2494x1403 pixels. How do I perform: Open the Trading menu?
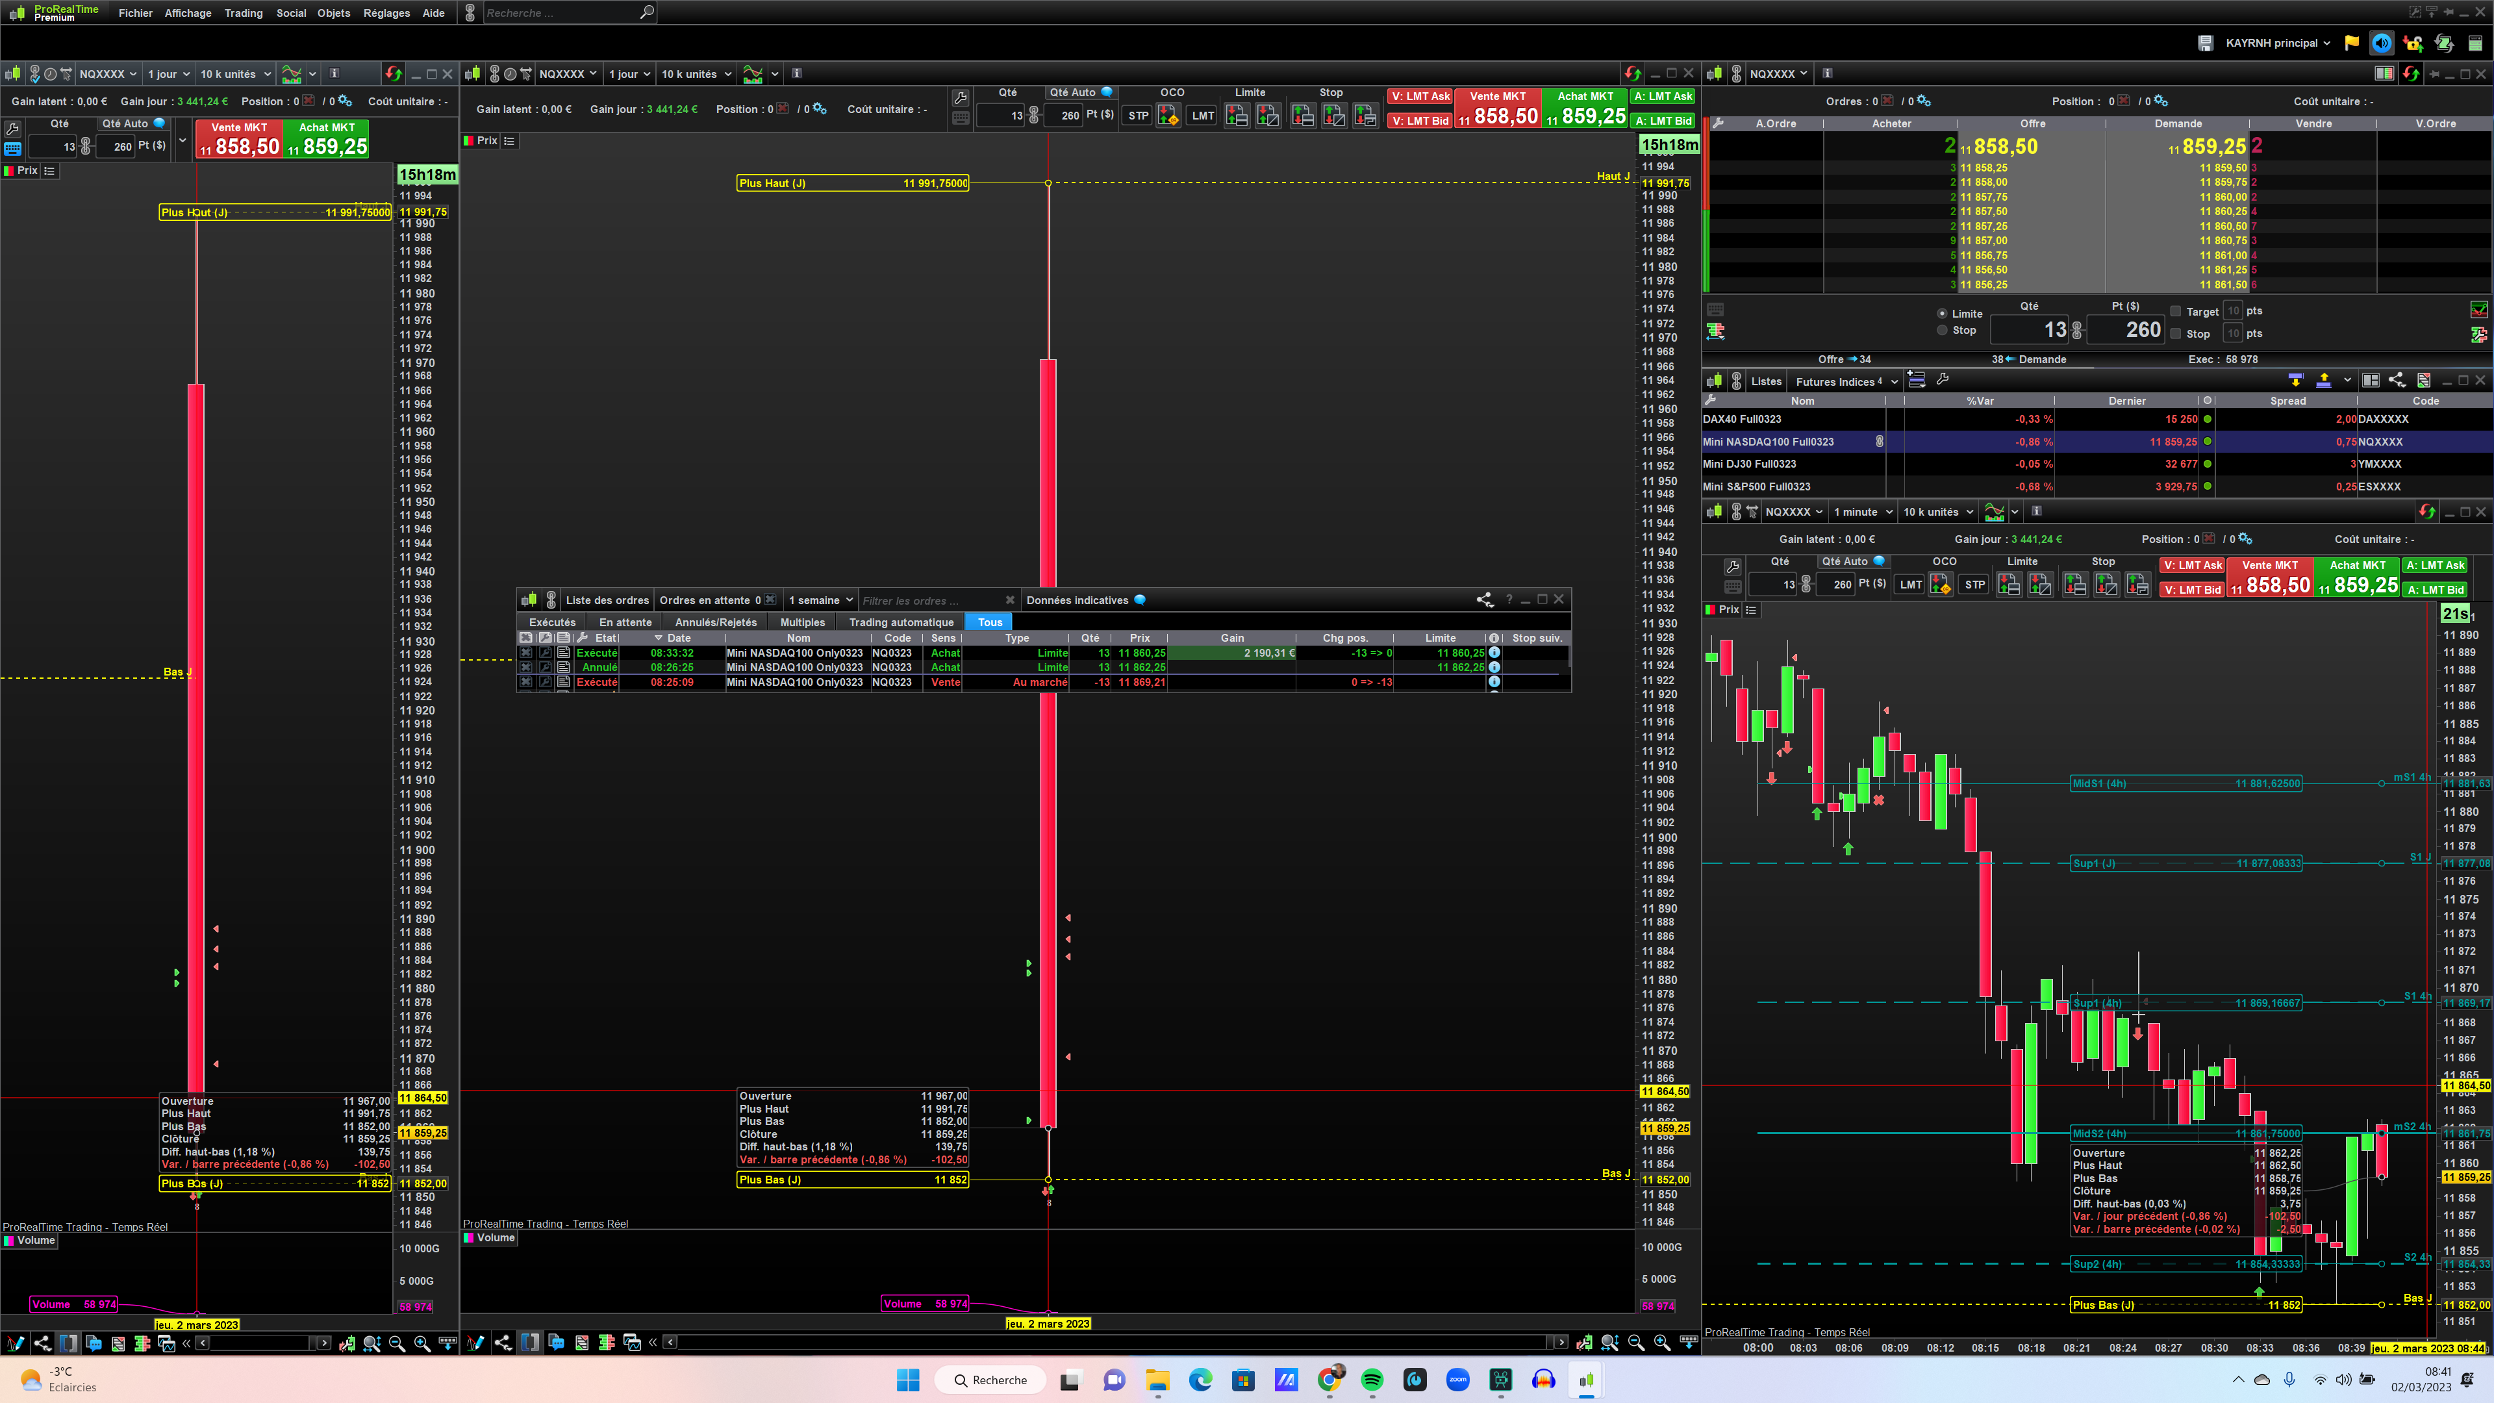pos(243,14)
